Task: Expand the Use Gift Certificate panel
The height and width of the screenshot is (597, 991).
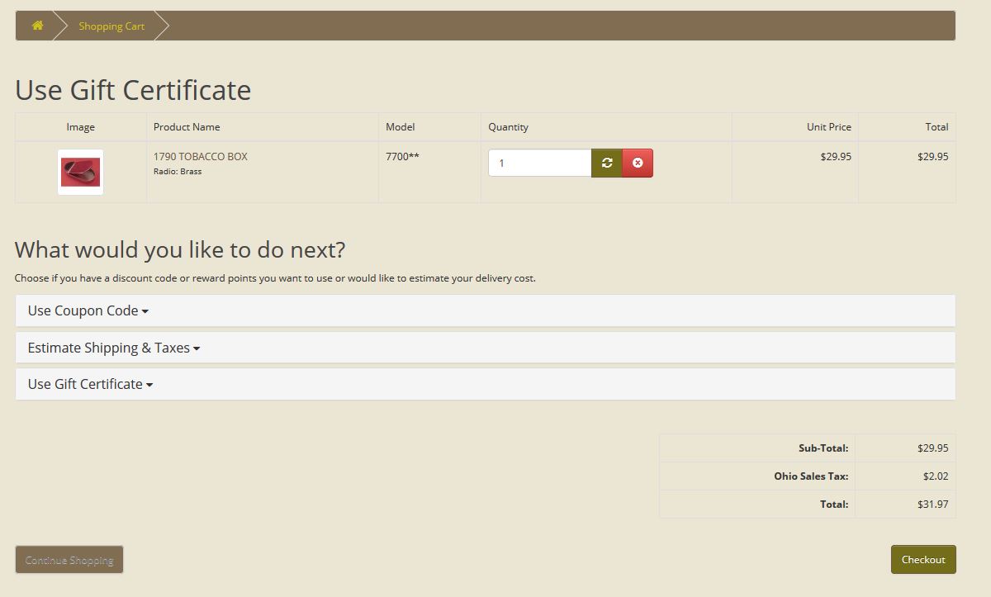Action: click(x=90, y=384)
